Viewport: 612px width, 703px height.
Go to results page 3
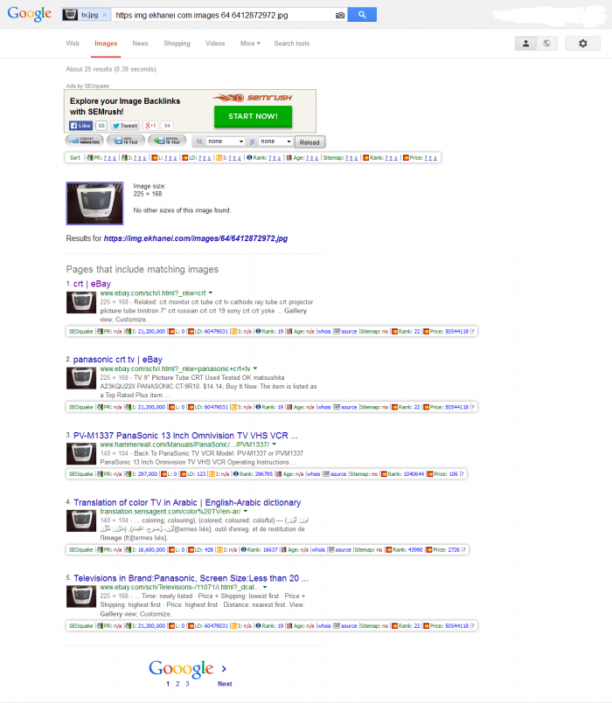tap(187, 684)
